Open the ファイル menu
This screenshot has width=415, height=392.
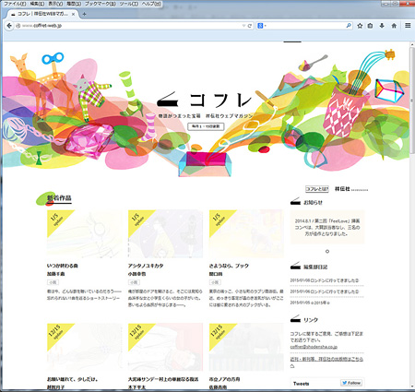15,4
